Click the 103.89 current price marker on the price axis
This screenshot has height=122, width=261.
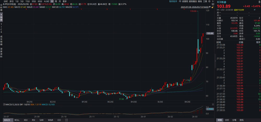coord(210,33)
